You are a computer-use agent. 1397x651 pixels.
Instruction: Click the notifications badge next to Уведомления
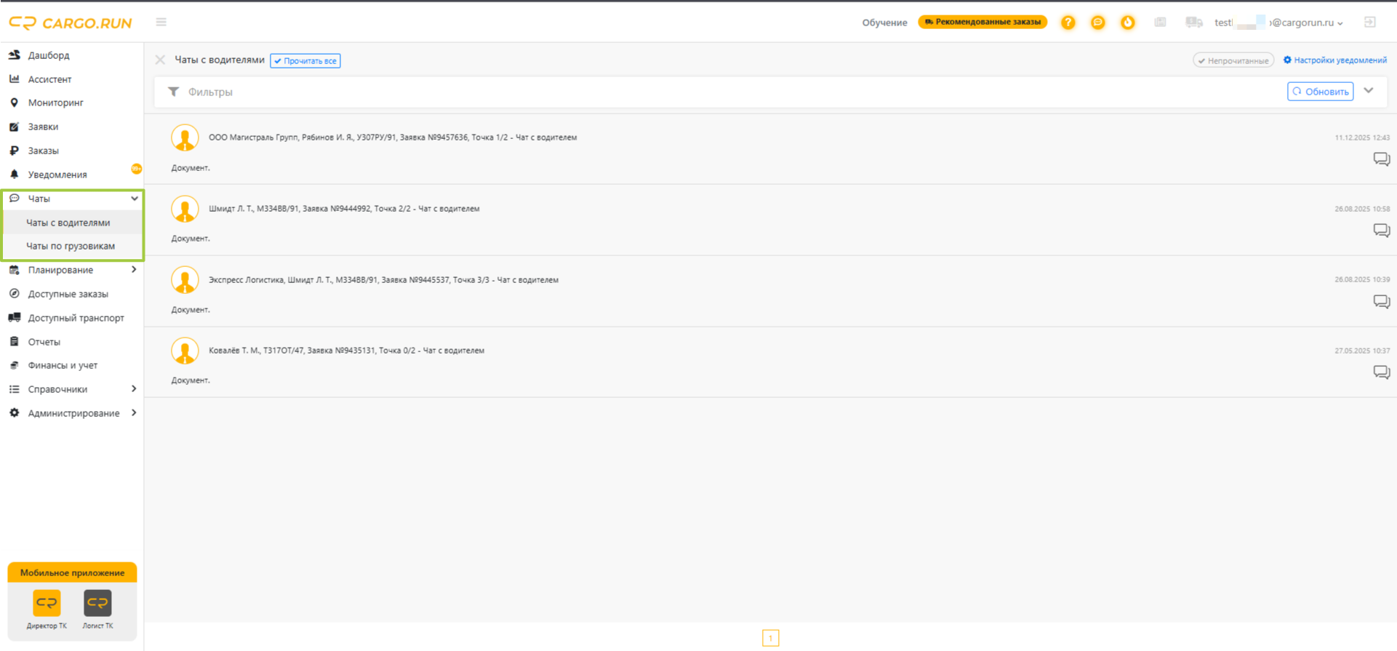[136, 169]
